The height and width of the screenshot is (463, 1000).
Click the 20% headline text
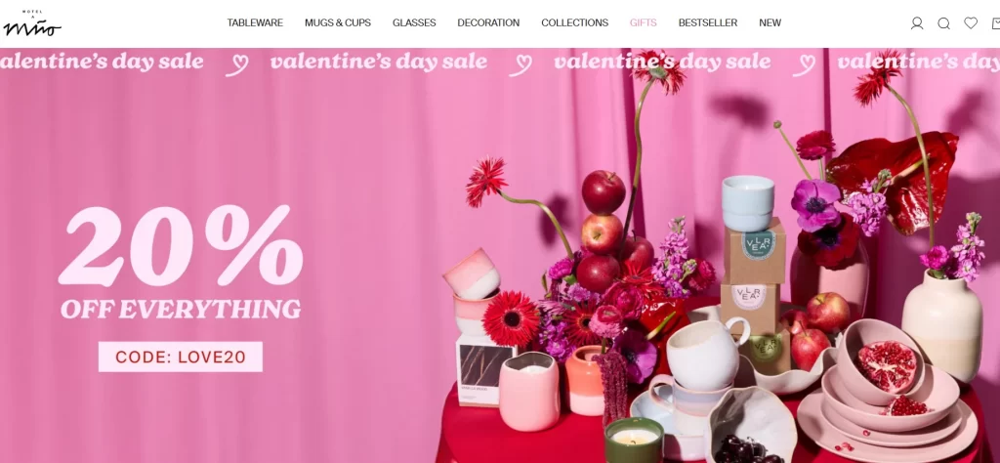(181, 246)
